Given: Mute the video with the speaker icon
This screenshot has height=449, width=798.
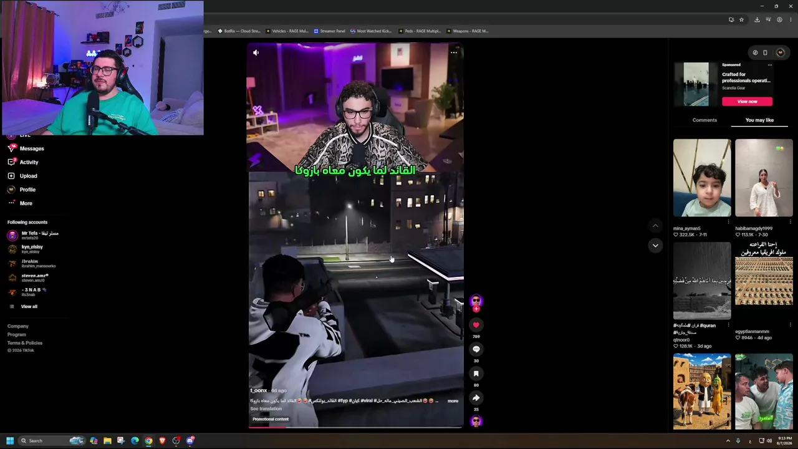Looking at the screenshot, I should pyautogui.click(x=256, y=52).
